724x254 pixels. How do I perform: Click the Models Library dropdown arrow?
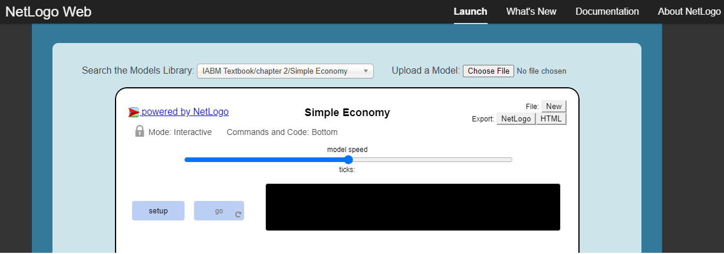tap(366, 71)
